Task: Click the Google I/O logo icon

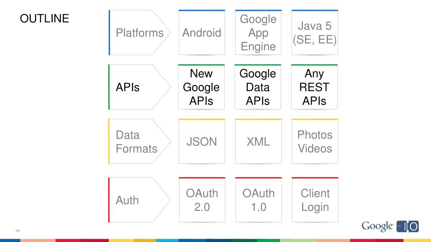Action: [x=408, y=226]
